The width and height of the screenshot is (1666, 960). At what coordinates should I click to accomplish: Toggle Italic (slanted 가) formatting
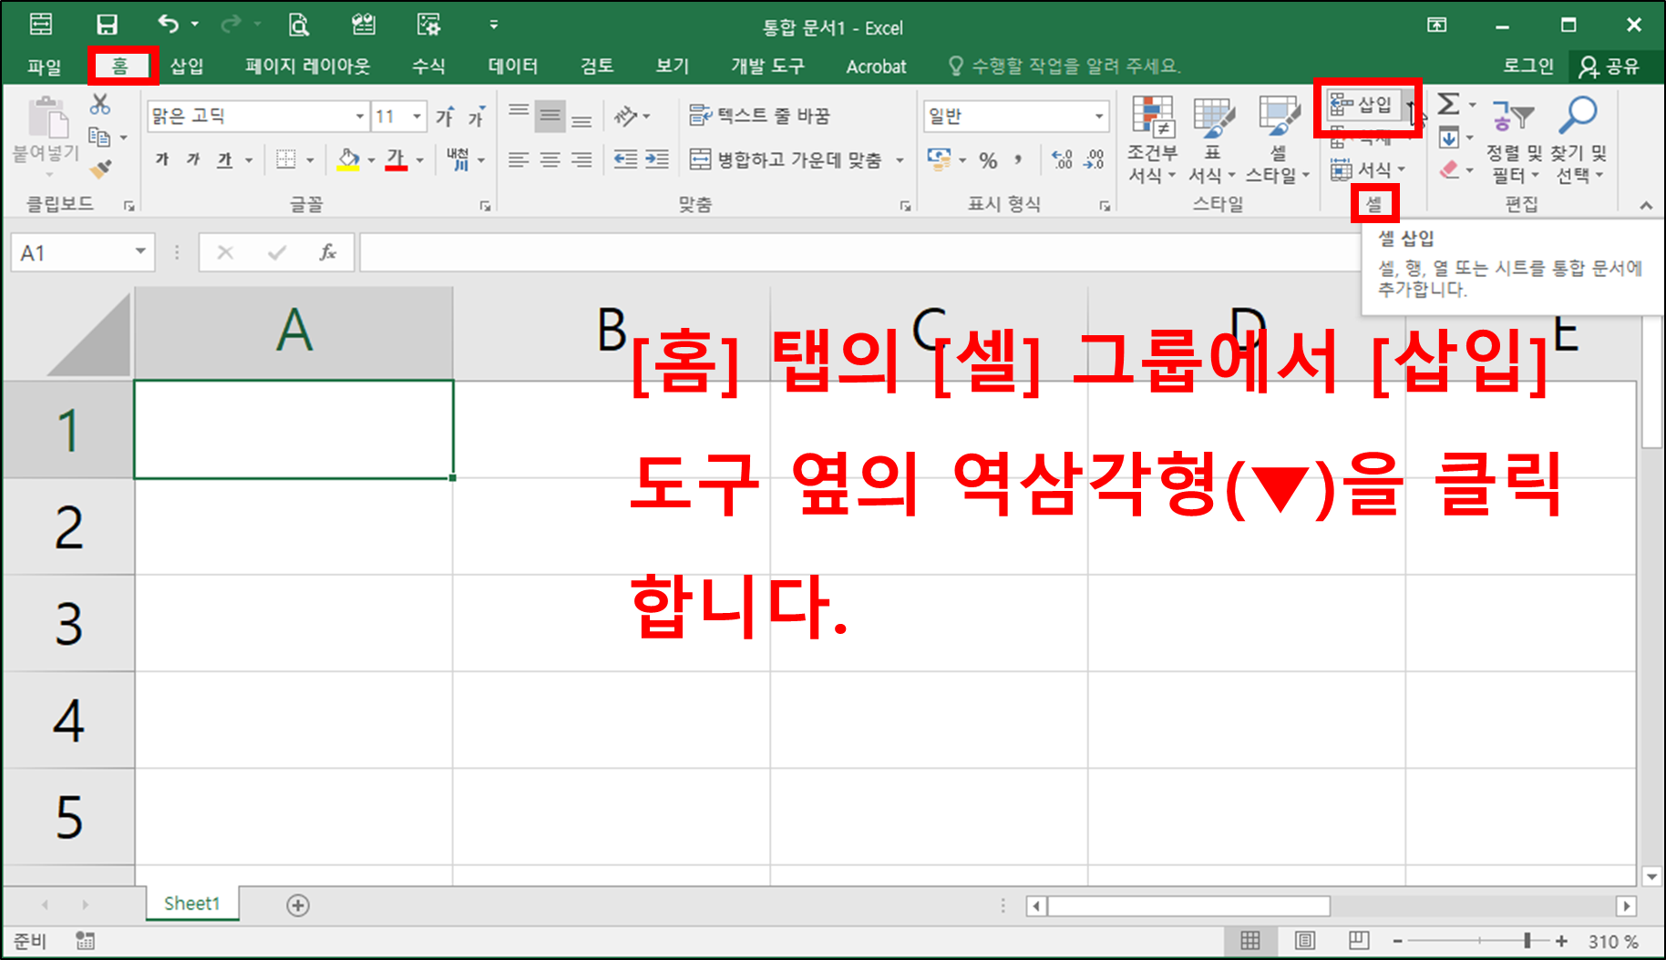(193, 159)
